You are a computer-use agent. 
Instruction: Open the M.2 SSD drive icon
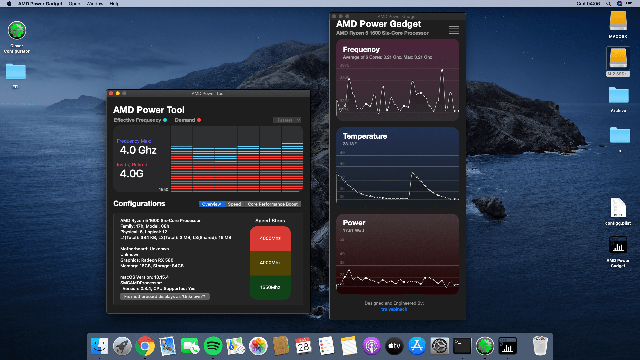[618, 59]
